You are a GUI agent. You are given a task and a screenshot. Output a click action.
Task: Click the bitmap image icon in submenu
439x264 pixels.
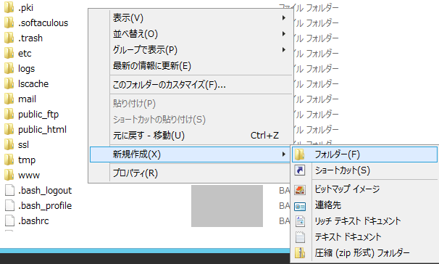[300, 190]
